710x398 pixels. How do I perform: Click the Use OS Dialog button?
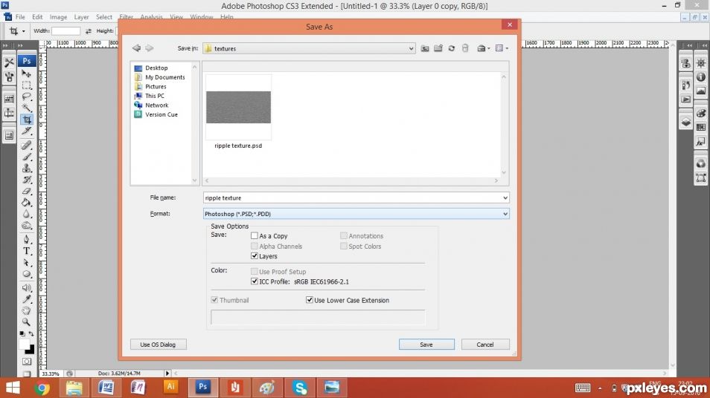click(x=158, y=345)
